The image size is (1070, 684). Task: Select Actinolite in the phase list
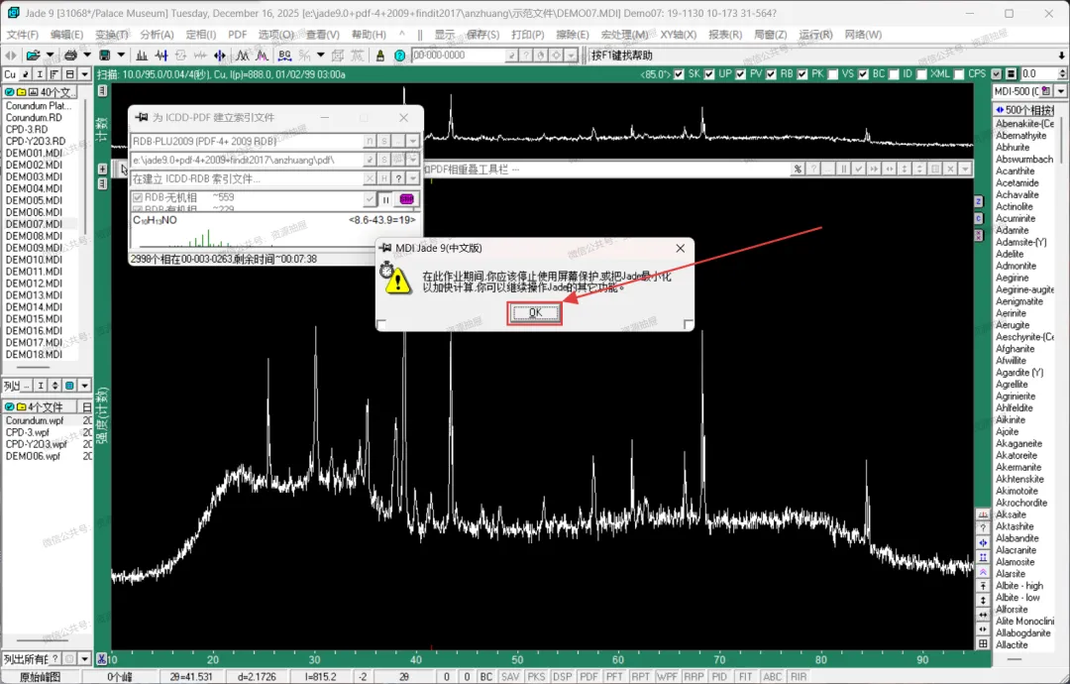(1015, 206)
